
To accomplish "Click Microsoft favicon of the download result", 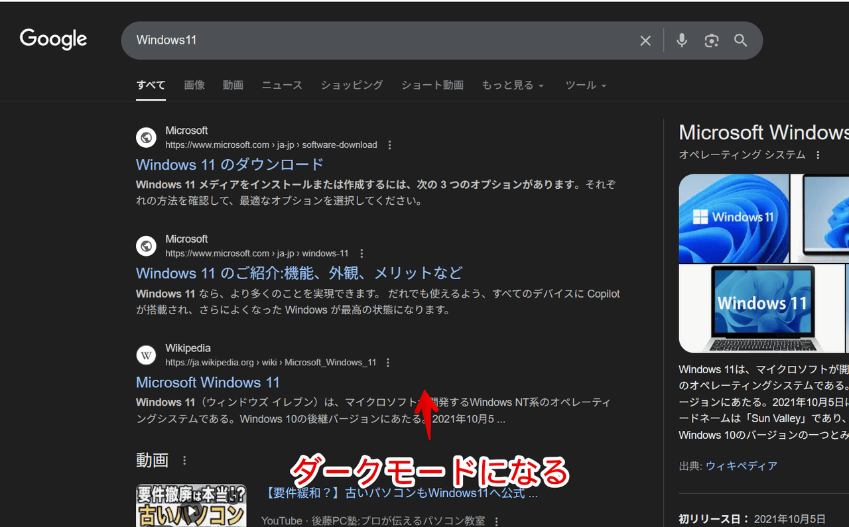I will (x=146, y=137).
